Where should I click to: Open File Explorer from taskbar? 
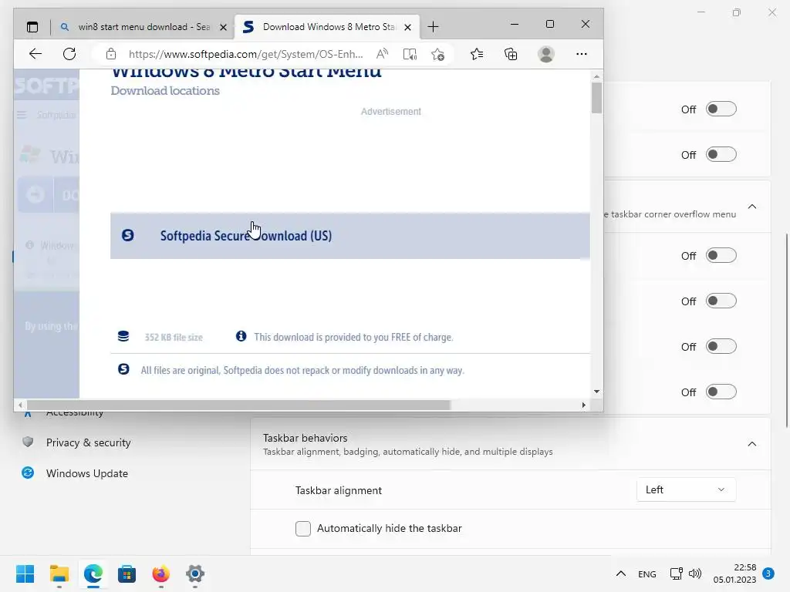tap(59, 573)
